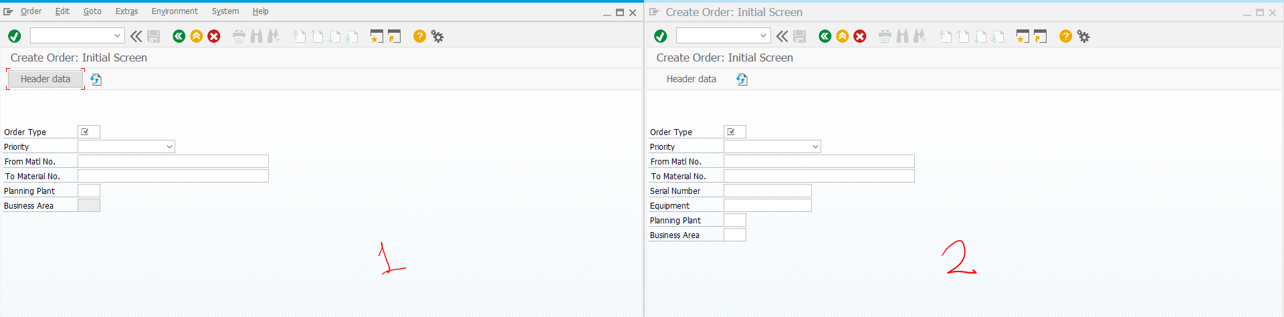Viewport: 1284px width, 317px height.
Task: Click Serial Number input field
Action: click(x=767, y=191)
